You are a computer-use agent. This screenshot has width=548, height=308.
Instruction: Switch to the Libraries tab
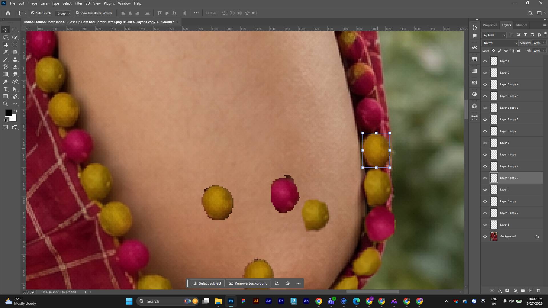coord(521,25)
